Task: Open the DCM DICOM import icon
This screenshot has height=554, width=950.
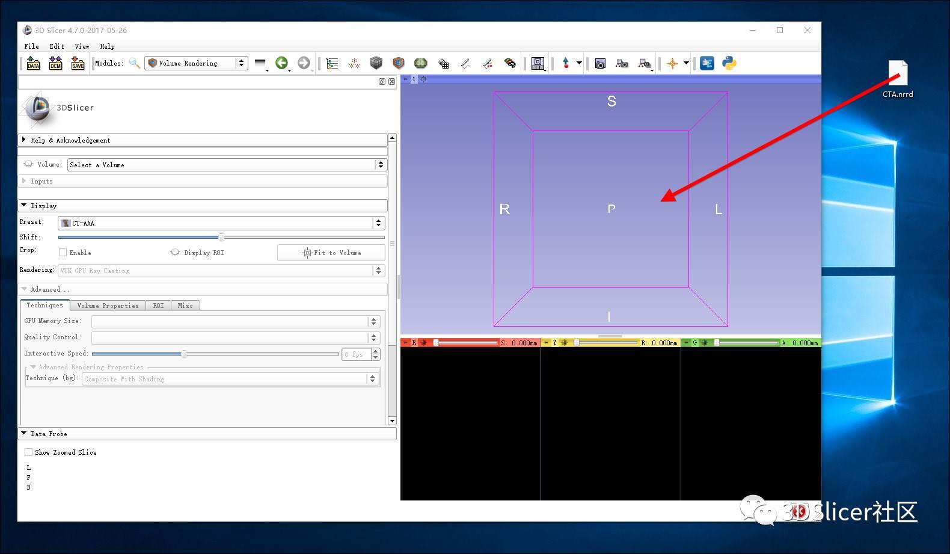Action: click(x=56, y=63)
